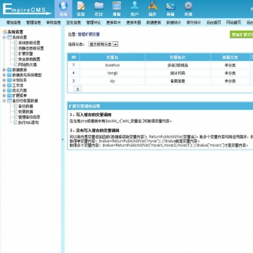
Task: Click the duoshuo variable name cell
Action: pyautogui.click(x=113, y=65)
